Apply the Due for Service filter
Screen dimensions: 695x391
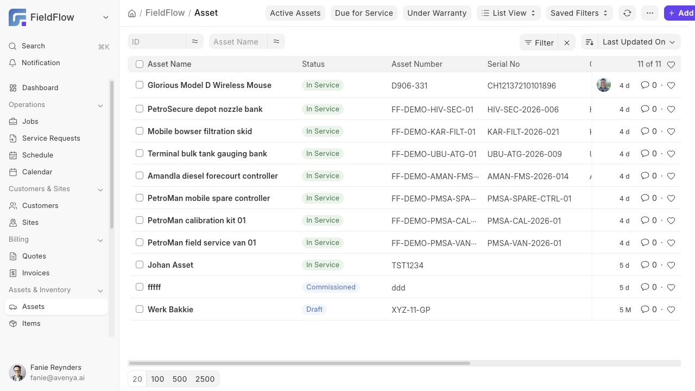coord(364,13)
